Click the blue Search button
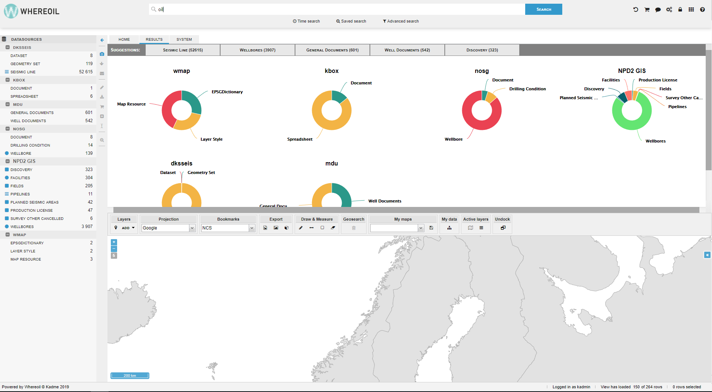The width and height of the screenshot is (712, 392). pos(543,9)
